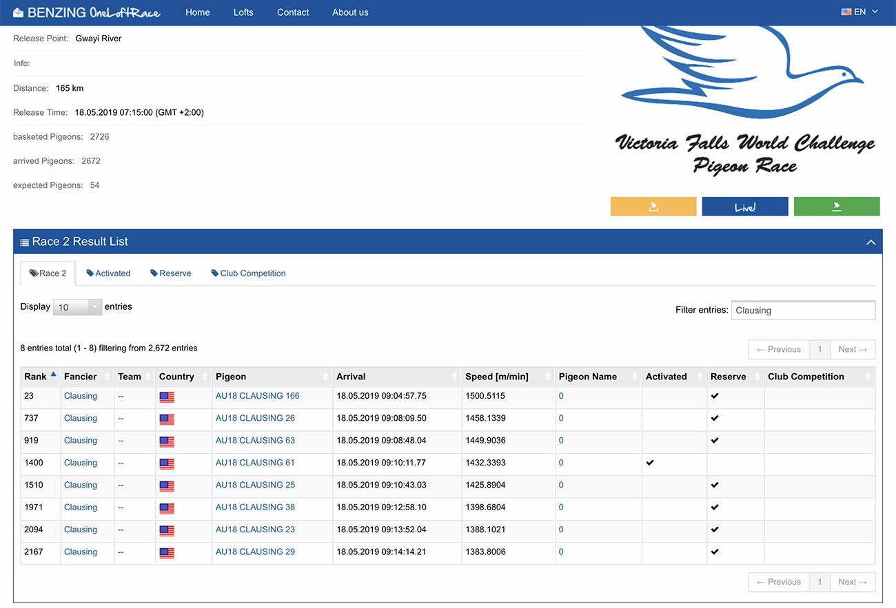Click the US flag in the first result row
This screenshot has height=608, width=896.
167,397
